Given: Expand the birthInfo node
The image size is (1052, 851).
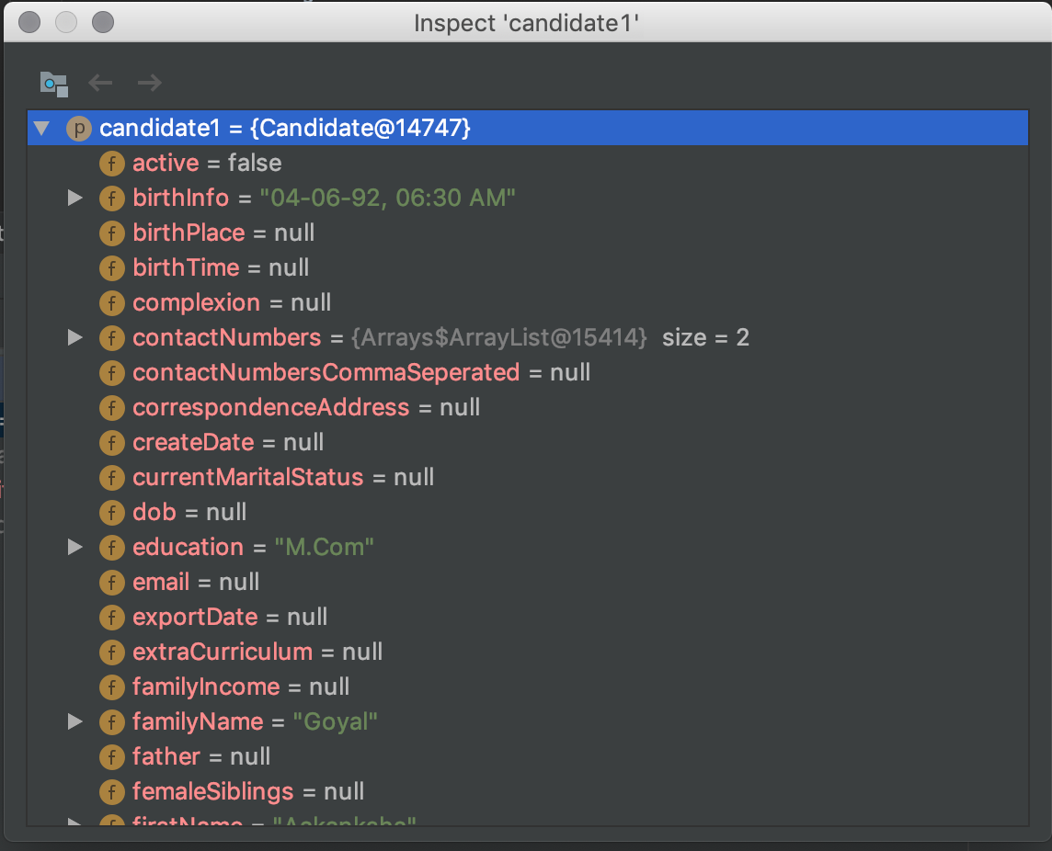Looking at the screenshot, I should pyautogui.click(x=74, y=198).
